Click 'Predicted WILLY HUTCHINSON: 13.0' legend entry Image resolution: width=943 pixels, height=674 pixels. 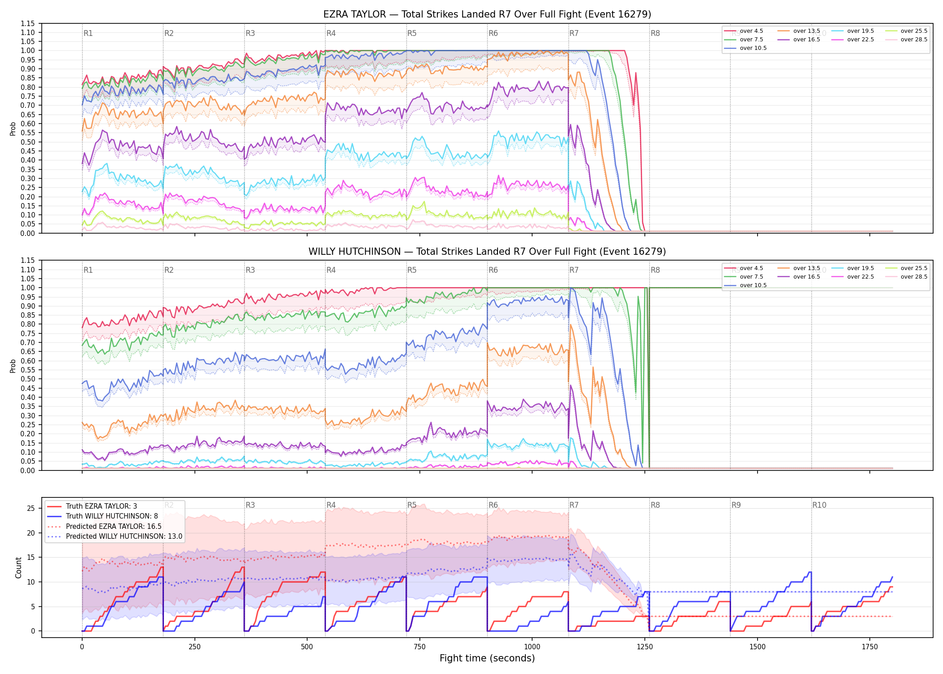[115, 537]
